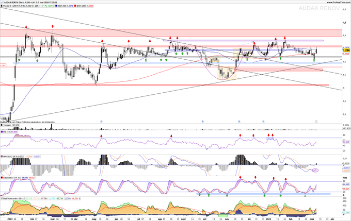Click the 'dic' label on the date axis

coord(249,219)
